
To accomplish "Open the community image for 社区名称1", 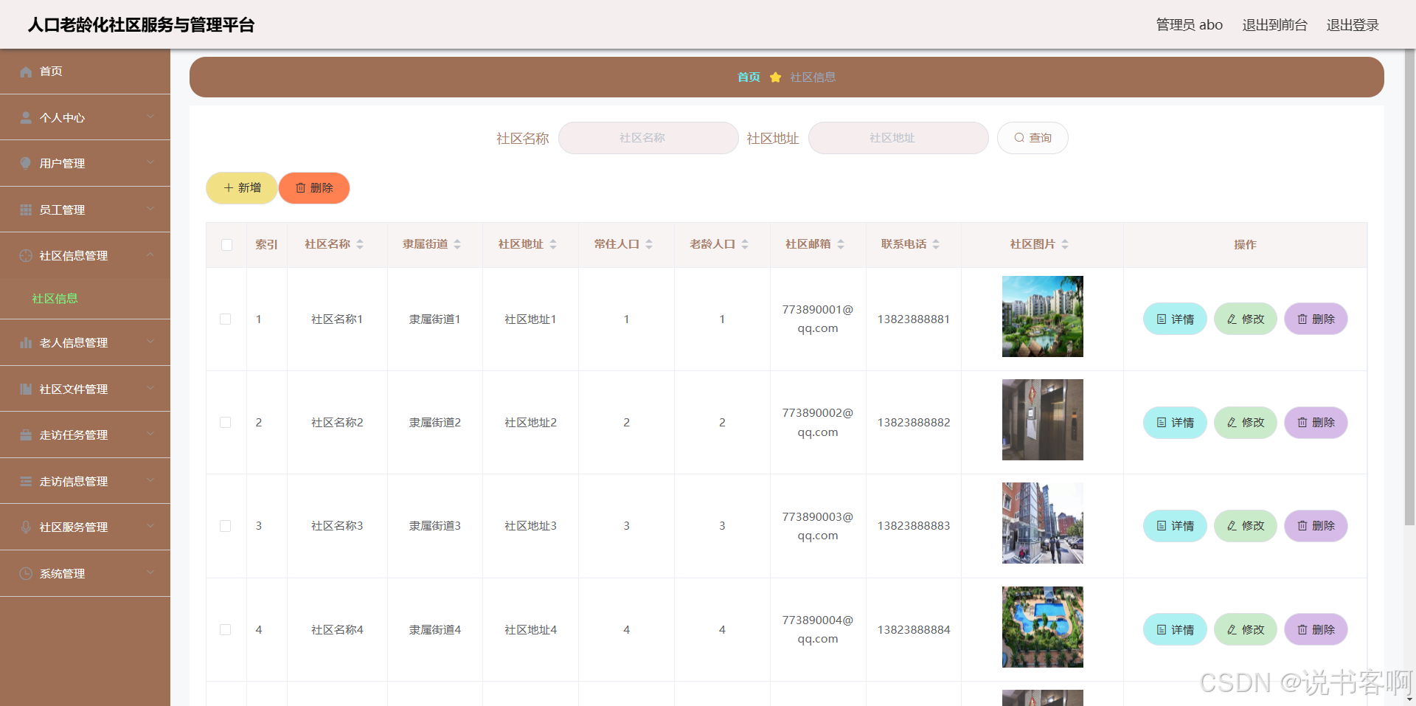I will (1043, 316).
